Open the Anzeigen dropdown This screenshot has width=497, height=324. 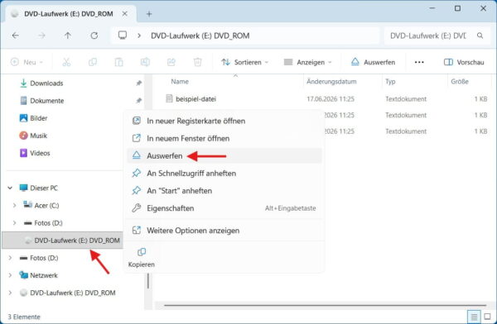(x=308, y=62)
